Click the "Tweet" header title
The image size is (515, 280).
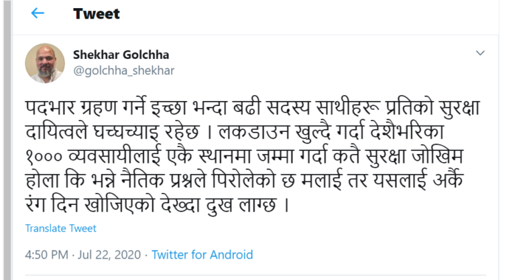pyautogui.click(x=97, y=13)
